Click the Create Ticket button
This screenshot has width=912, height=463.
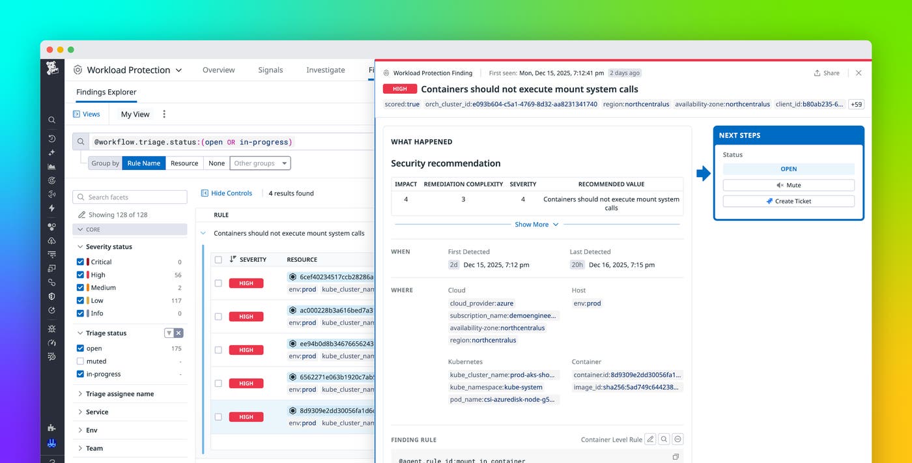788,201
